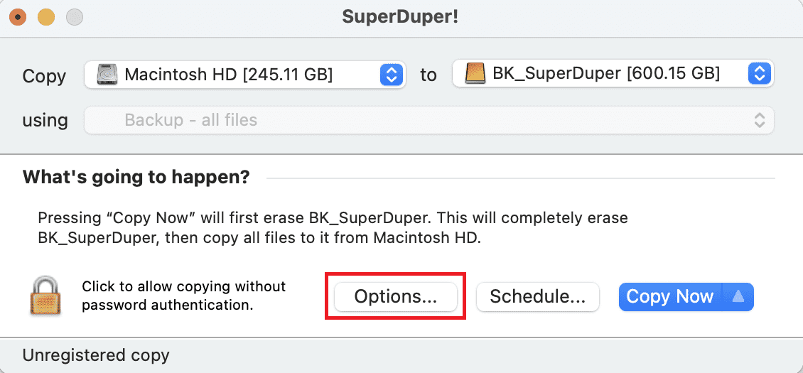This screenshot has width=803, height=373.
Task: Click gray chevrons on the backup script selector
Action: [x=759, y=120]
